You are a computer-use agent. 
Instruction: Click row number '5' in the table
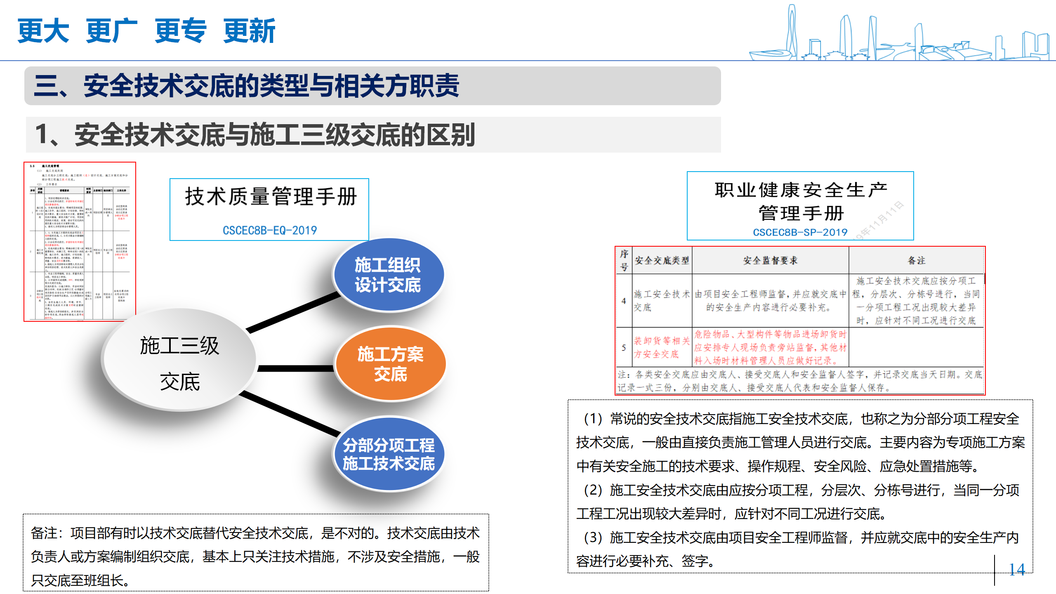tap(624, 347)
